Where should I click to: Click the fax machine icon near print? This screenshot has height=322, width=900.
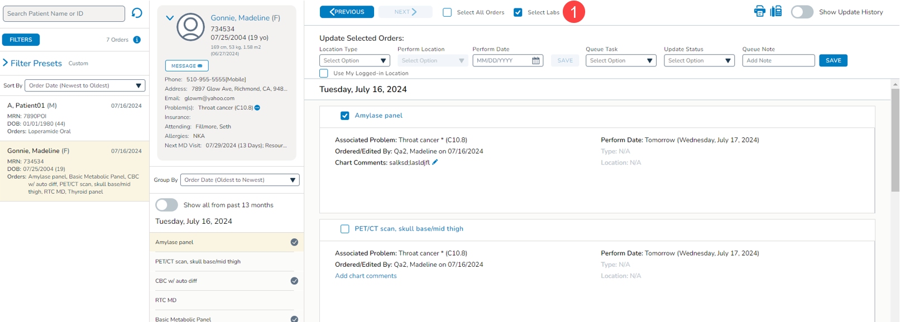click(x=776, y=12)
